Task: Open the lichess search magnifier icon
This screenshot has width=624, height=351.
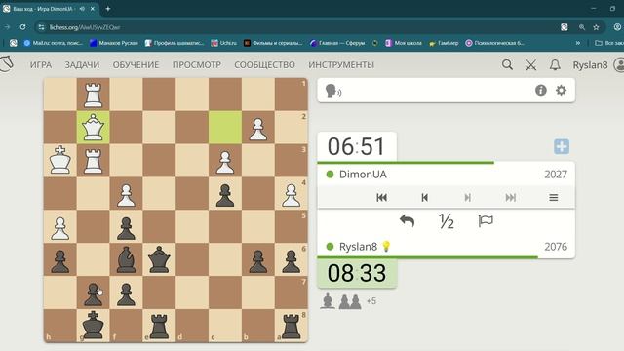Action: (507, 65)
